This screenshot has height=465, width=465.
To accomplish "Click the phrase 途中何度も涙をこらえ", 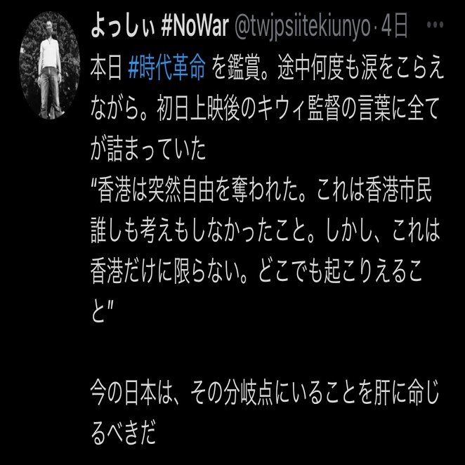I will tap(360, 70).
